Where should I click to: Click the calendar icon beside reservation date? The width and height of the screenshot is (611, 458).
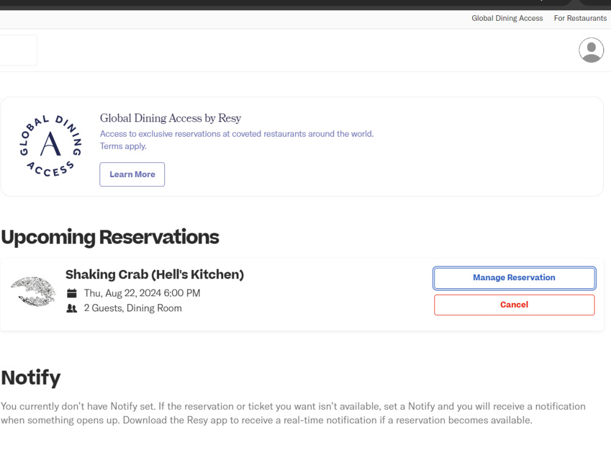tap(71, 293)
